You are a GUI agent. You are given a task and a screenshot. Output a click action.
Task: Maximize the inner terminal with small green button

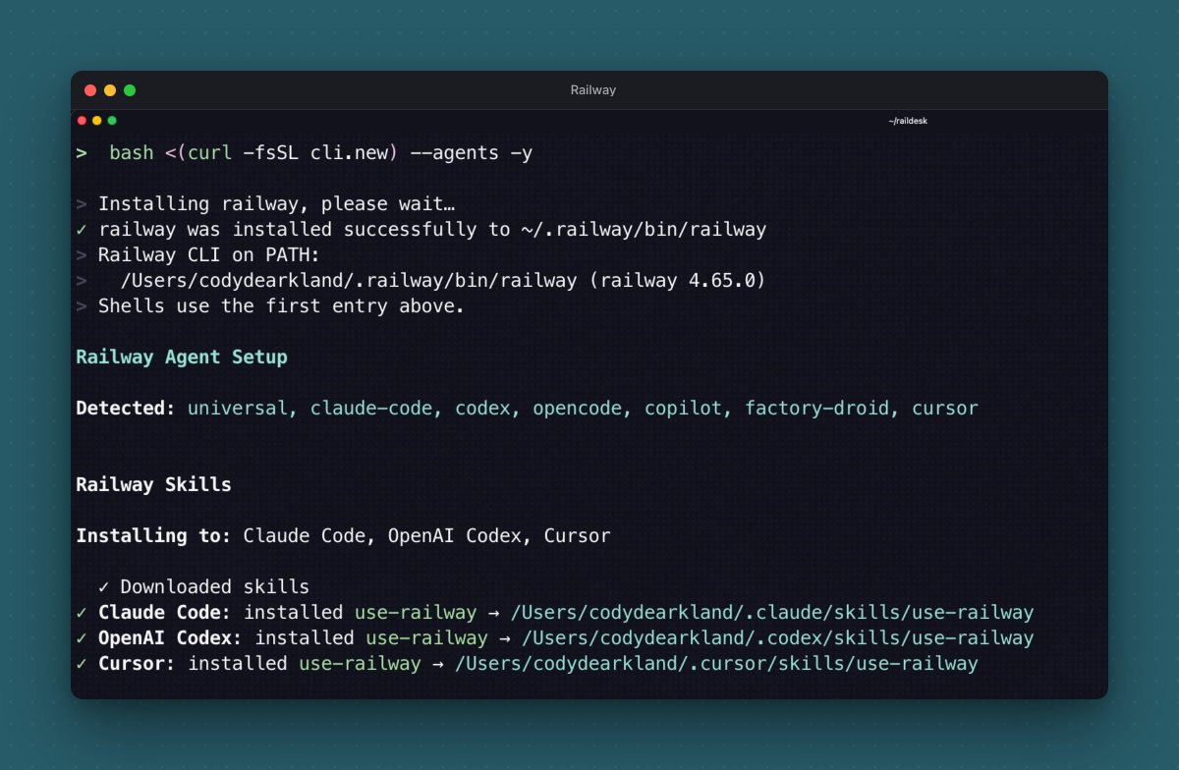(112, 121)
